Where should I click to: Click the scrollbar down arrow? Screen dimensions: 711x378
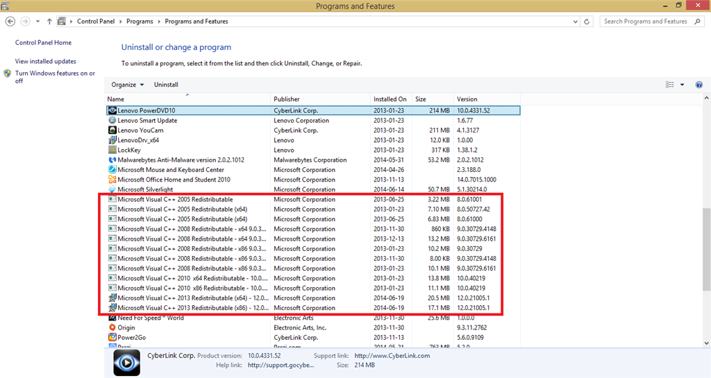[x=706, y=343]
